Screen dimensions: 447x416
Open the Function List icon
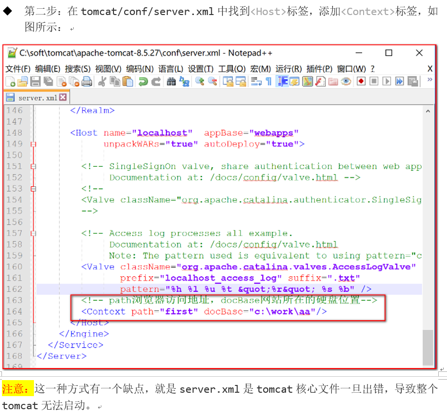click(x=320, y=81)
